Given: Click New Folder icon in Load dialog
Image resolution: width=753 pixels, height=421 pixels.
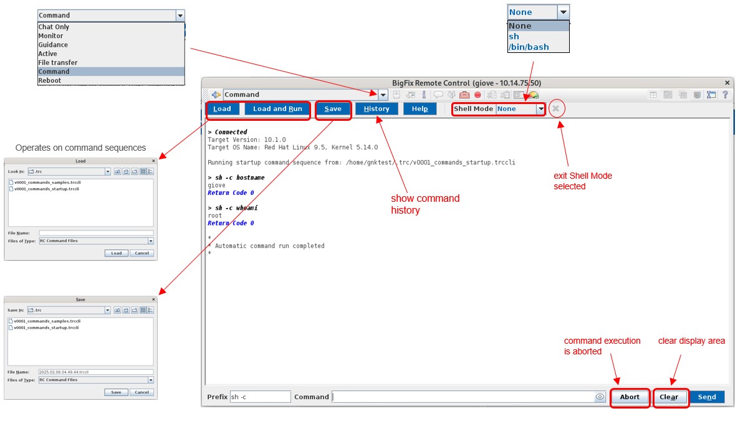Looking at the screenshot, I should pyautogui.click(x=135, y=171).
